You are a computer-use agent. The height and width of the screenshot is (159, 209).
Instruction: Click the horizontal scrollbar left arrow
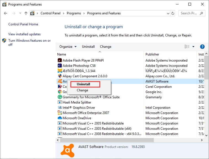click(x=58, y=140)
